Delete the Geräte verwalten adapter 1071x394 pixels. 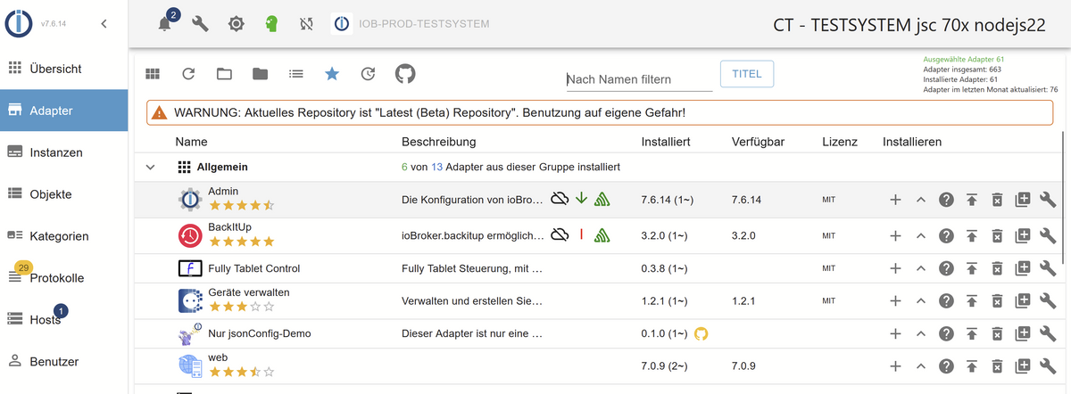998,301
